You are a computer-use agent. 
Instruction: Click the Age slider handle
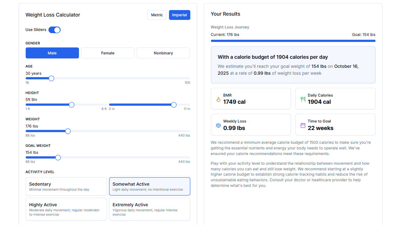(51, 78)
